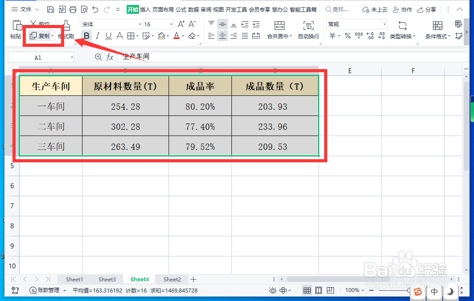The width and height of the screenshot is (474, 301).
Task: Click the decrease decimal places icon
Action: pyautogui.click(x=381, y=36)
